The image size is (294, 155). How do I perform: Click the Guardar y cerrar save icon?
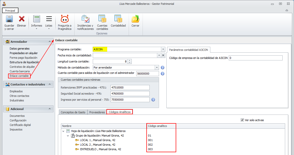click(9, 19)
